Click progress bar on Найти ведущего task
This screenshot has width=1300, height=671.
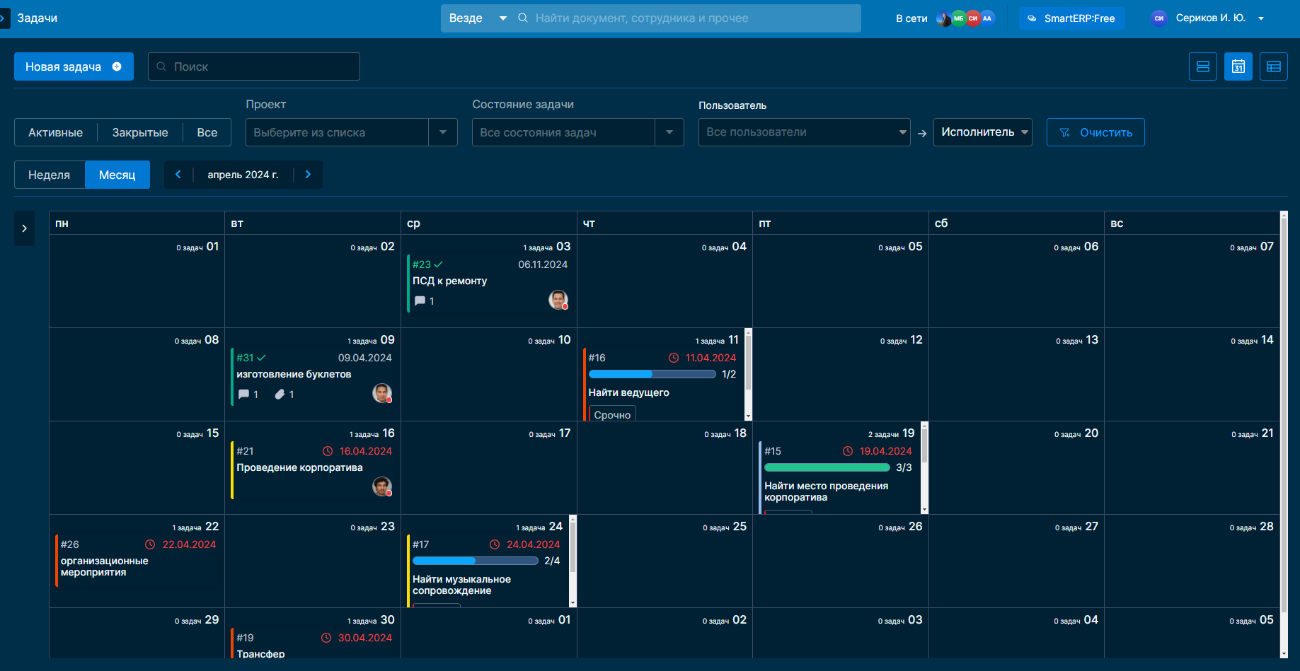click(x=652, y=374)
